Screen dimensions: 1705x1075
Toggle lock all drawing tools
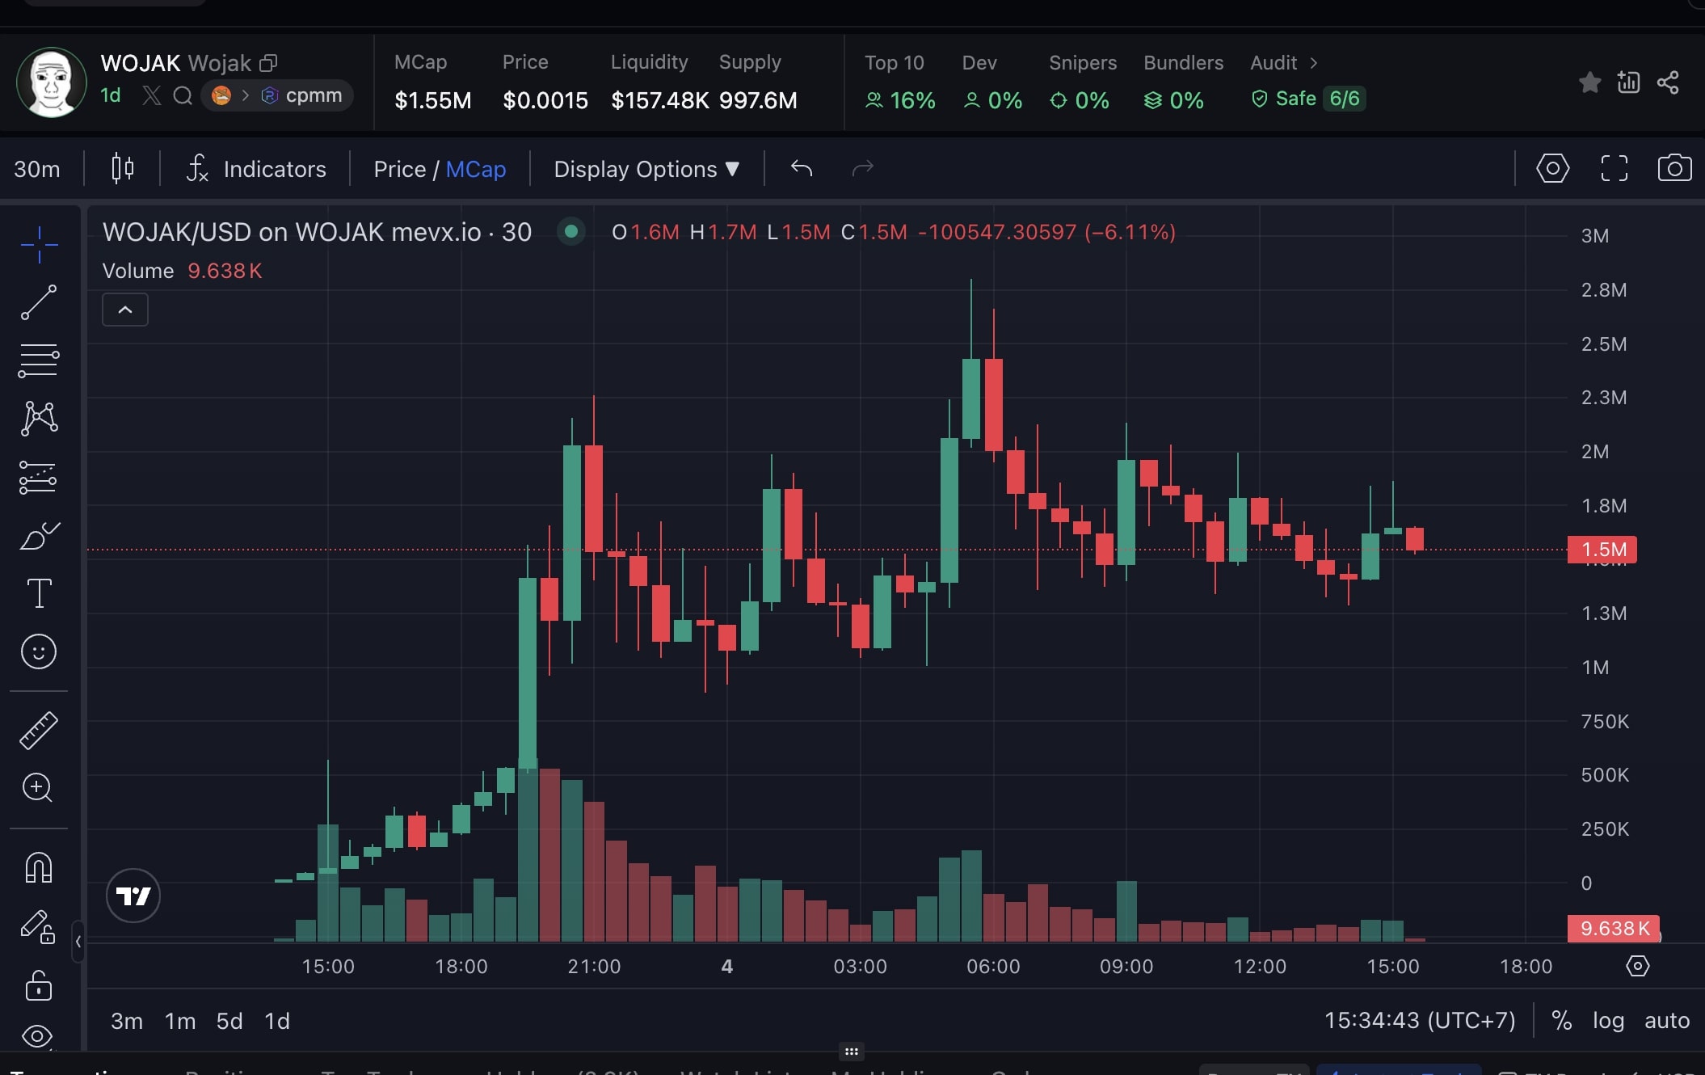38,985
